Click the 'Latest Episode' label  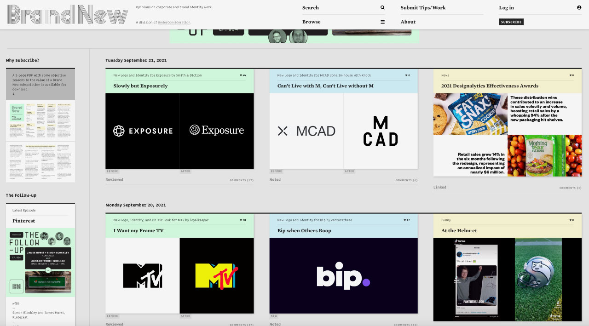(24, 211)
